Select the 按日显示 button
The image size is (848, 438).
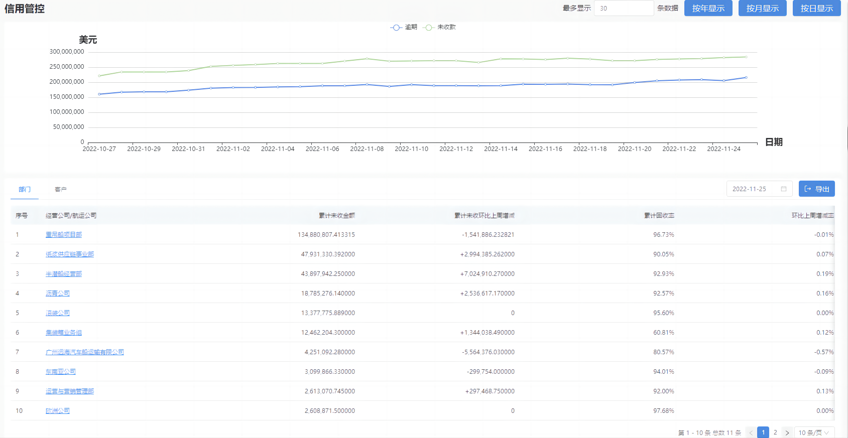(x=816, y=8)
